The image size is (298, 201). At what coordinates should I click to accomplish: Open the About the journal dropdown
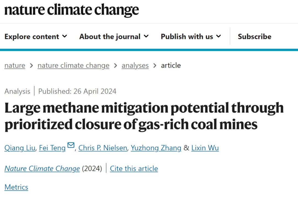[114, 37]
